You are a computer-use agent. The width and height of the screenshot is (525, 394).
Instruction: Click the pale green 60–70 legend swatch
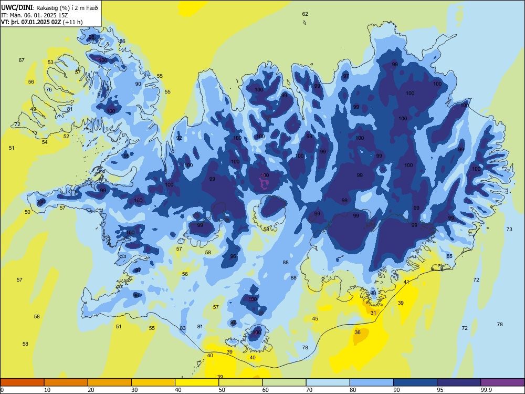(x=284, y=382)
